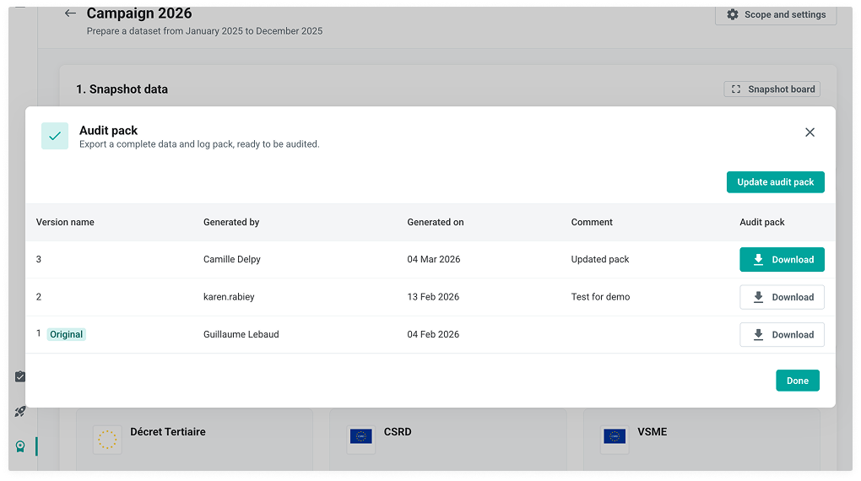
Task: Download audit pack version 2
Action: (782, 297)
